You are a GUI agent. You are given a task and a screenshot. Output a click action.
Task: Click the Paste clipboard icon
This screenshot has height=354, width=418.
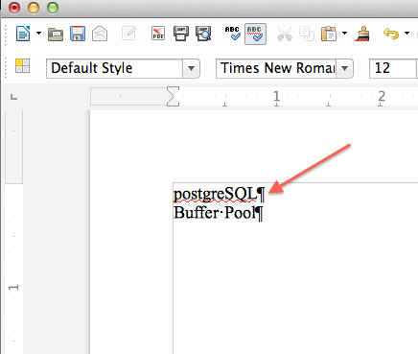click(329, 34)
